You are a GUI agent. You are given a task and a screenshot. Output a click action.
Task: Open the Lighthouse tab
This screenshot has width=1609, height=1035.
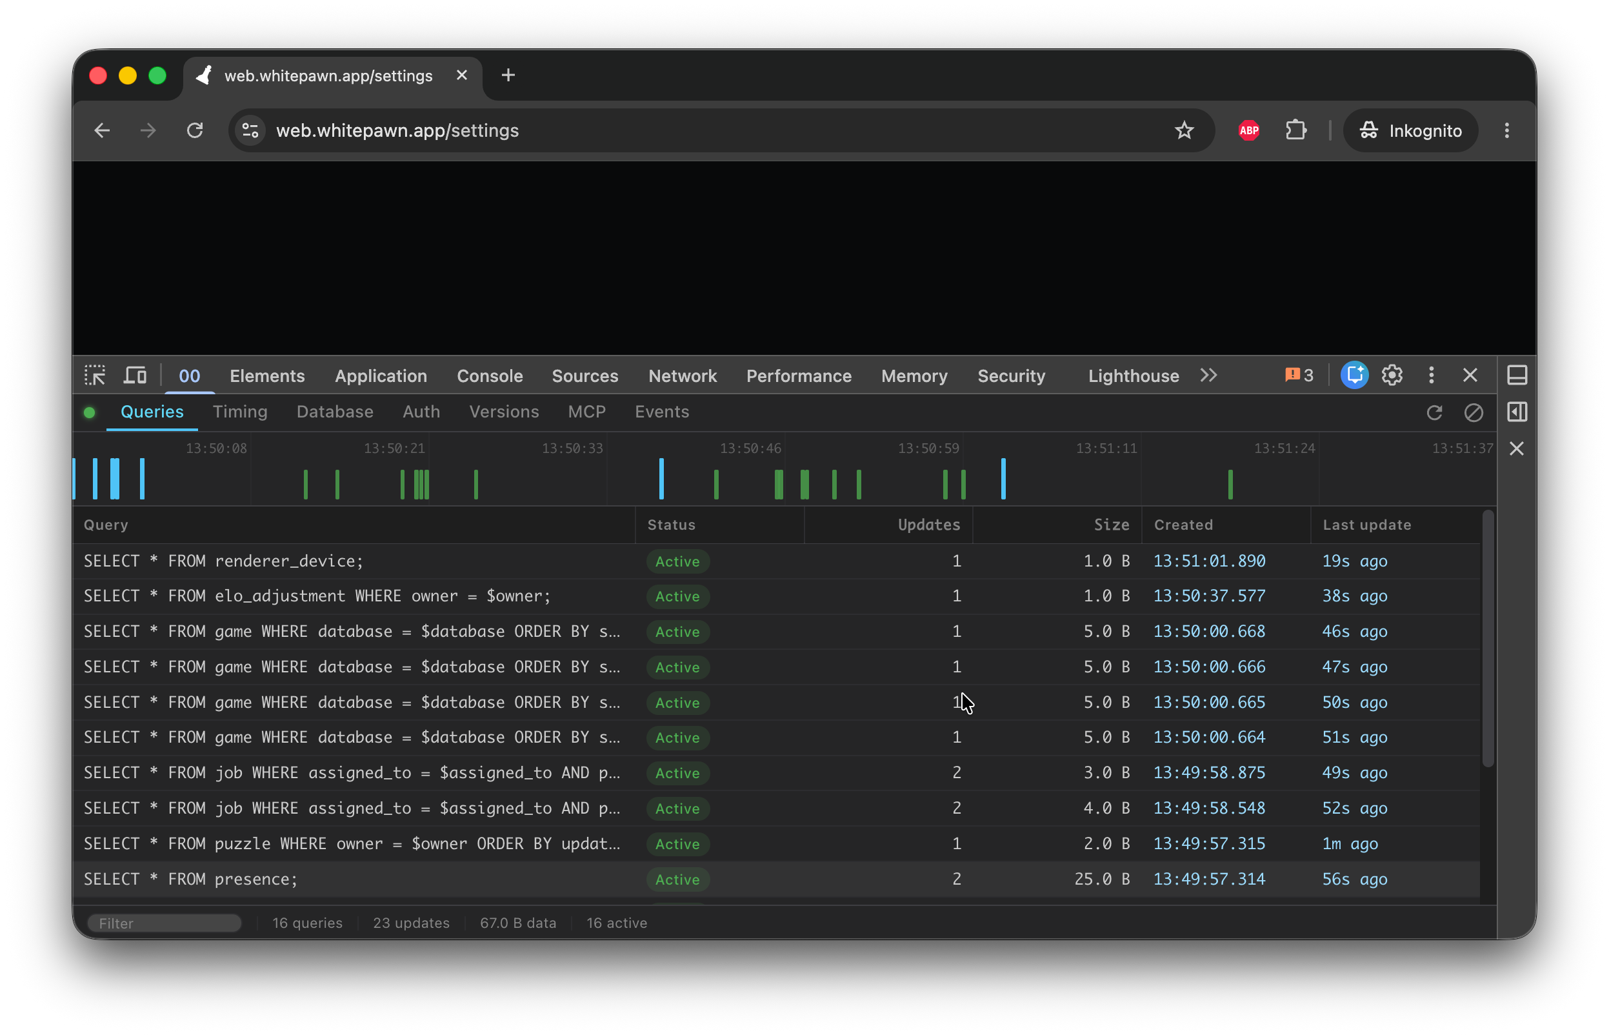(1133, 376)
